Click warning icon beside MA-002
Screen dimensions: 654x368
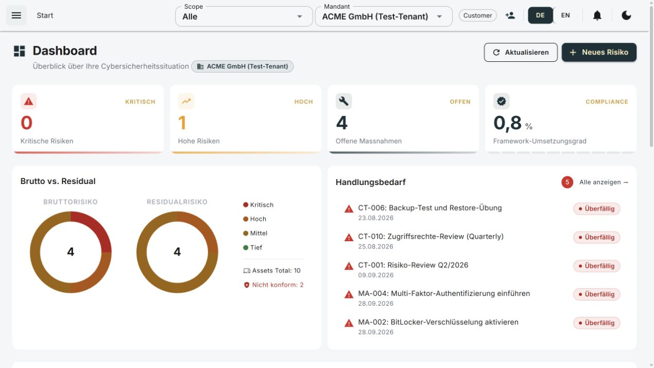tap(349, 323)
